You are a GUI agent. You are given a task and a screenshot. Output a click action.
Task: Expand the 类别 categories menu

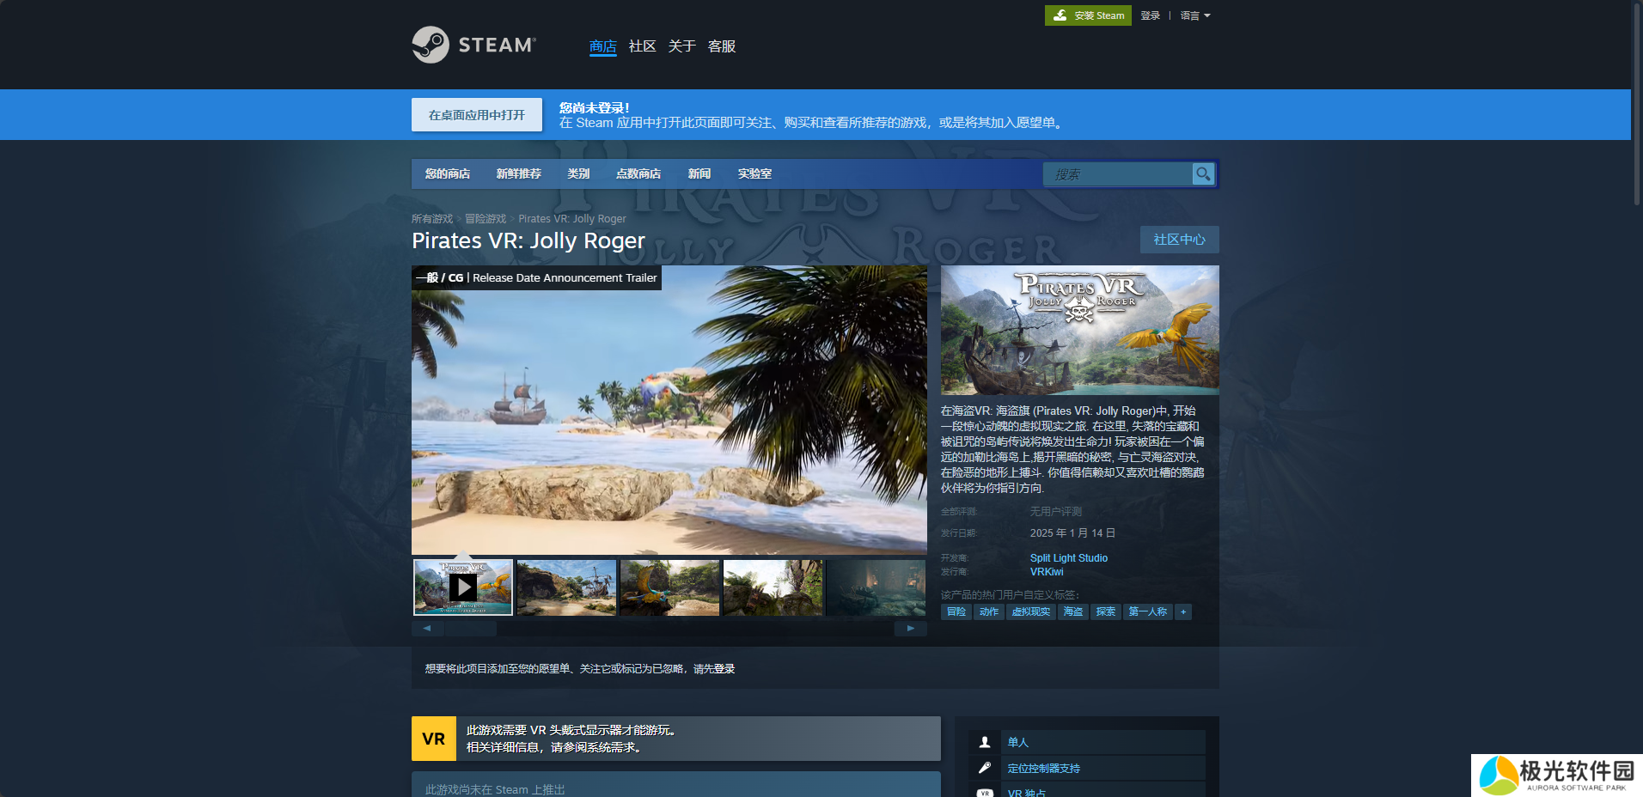click(578, 174)
